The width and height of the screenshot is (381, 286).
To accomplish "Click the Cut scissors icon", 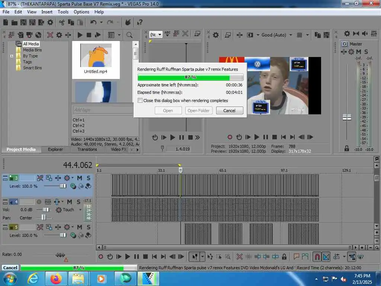I will 62,22.
